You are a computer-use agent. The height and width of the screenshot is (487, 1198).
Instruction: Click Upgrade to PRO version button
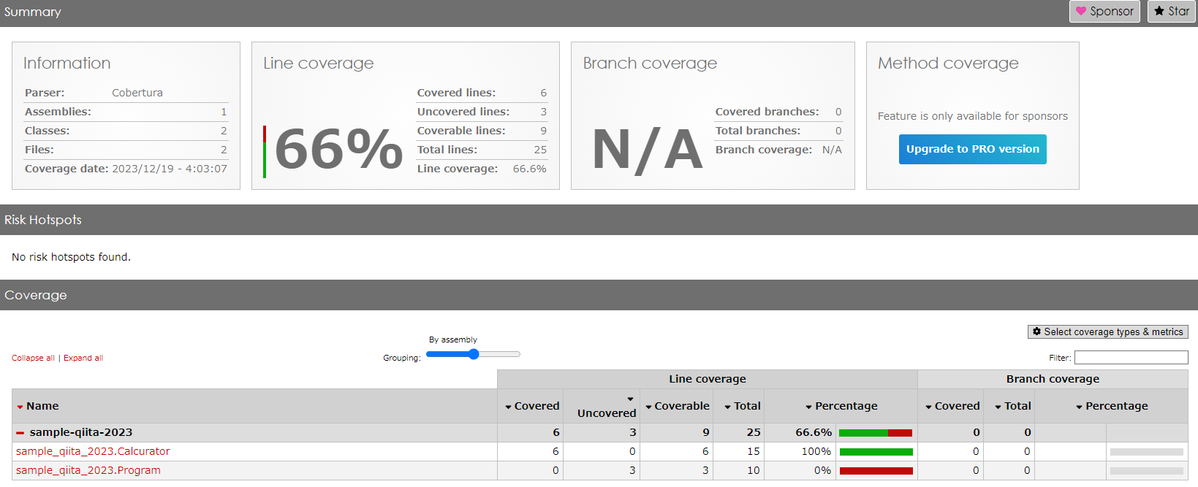pyautogui.click(x=972, y=149)
